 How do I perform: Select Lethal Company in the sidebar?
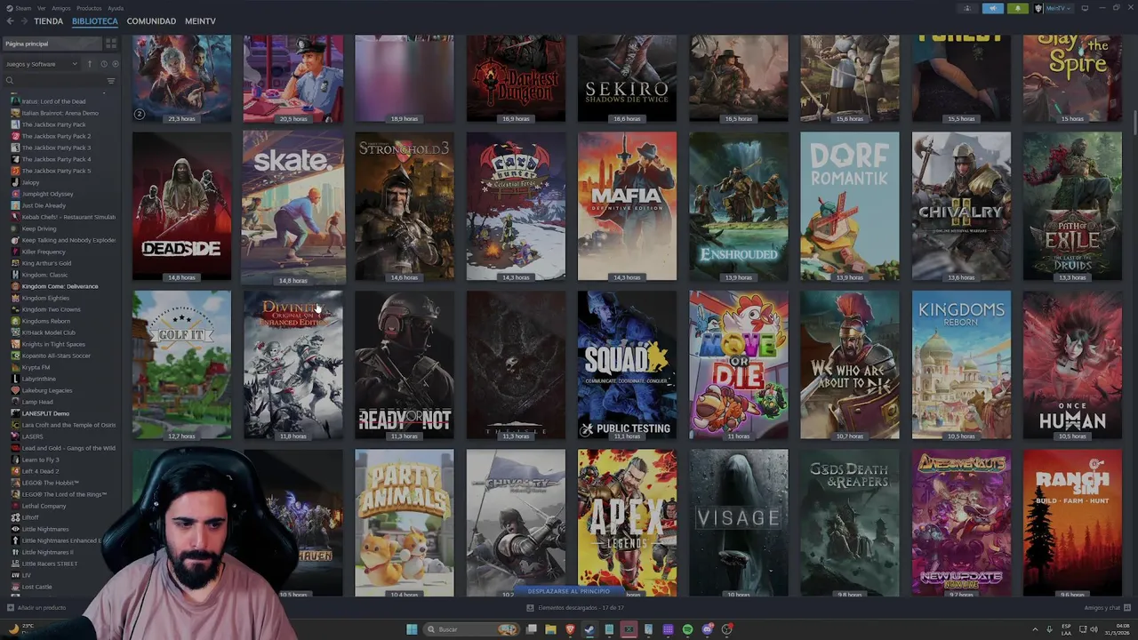tap(44, 506)
